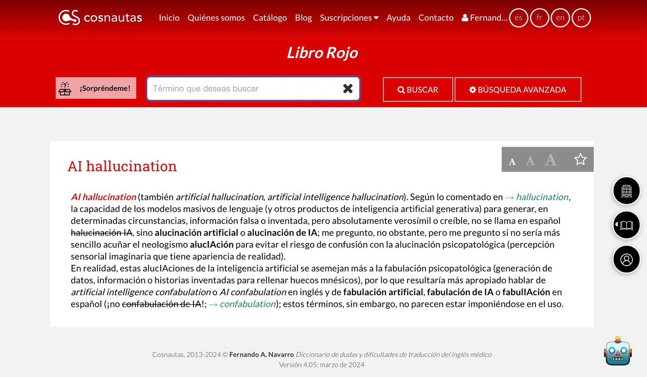647x377 pixels.
Task: Click the building icon side button
Action: click(x=627, y=191)
